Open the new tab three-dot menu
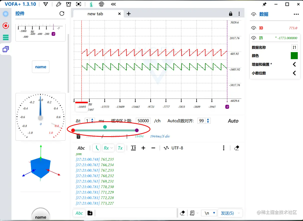 [239, 14]
